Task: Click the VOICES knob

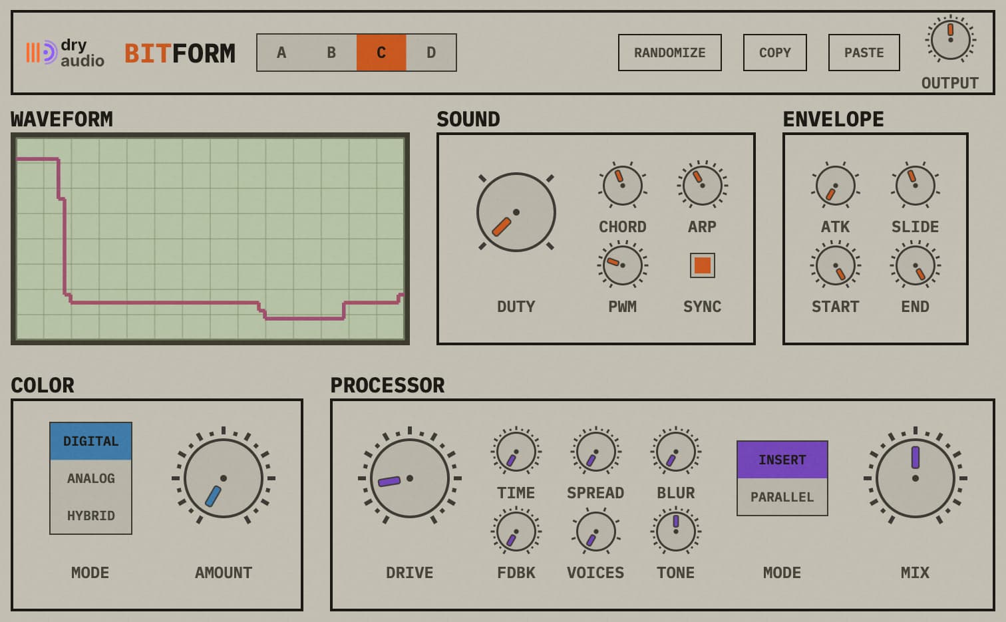Action: pyautogui.click(x=596, y=532)
